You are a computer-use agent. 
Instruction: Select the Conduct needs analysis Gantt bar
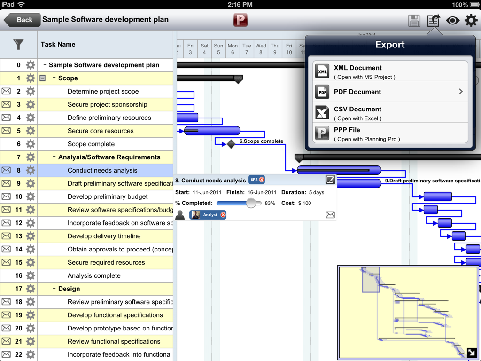click(x=339, y=170)
